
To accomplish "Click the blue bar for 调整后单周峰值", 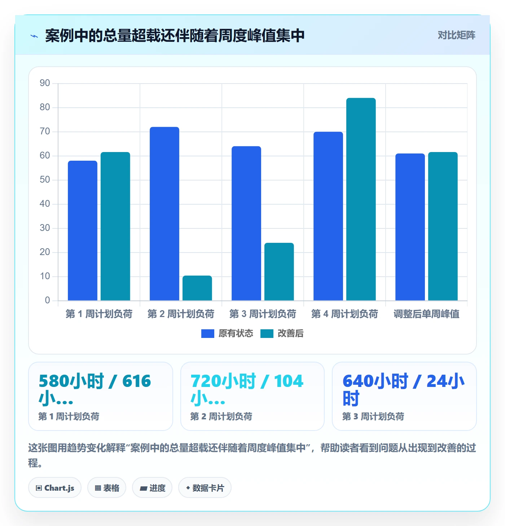I will click(x=410, y=227).
